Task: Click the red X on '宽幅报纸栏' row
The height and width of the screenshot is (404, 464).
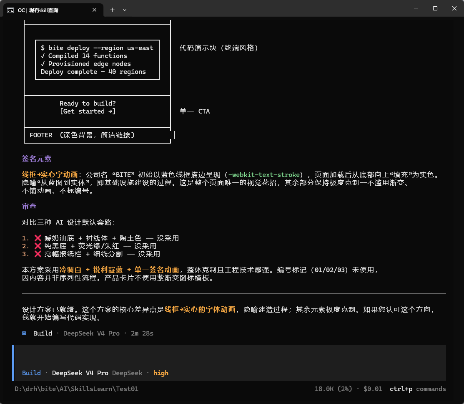Action: click(x=38, y=254)
